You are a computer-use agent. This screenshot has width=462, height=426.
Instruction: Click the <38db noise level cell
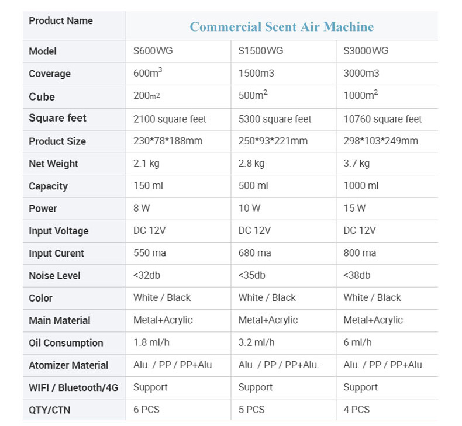(x=357, y=275)
